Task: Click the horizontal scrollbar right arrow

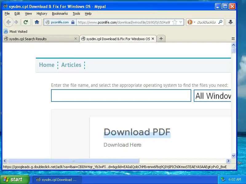Action: (x=228, y=161)
